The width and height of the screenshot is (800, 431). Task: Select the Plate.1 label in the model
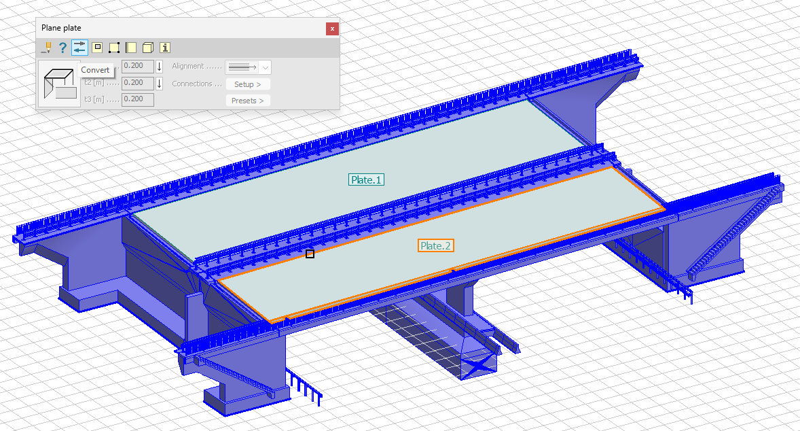coord(367,180)
